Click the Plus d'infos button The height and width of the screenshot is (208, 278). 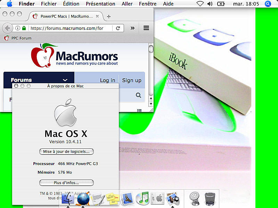(66, 183)
